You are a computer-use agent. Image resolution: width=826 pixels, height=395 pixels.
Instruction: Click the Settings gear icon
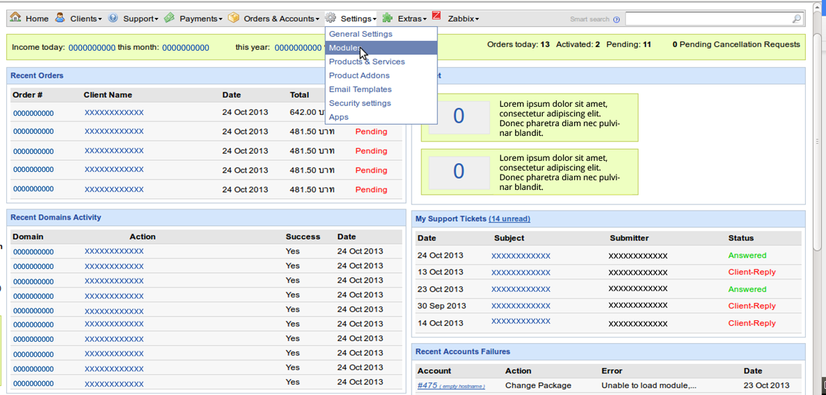330,17
